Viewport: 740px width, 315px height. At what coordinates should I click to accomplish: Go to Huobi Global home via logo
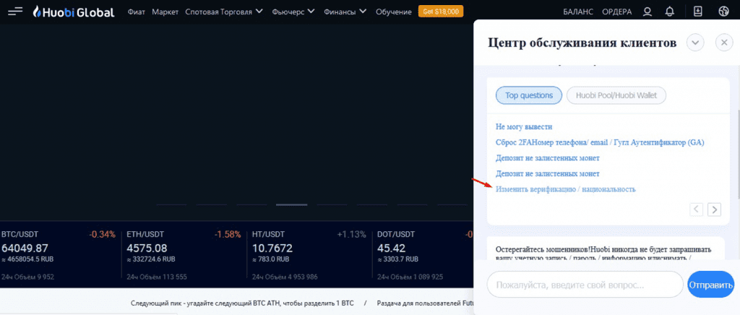coord(74,12)
